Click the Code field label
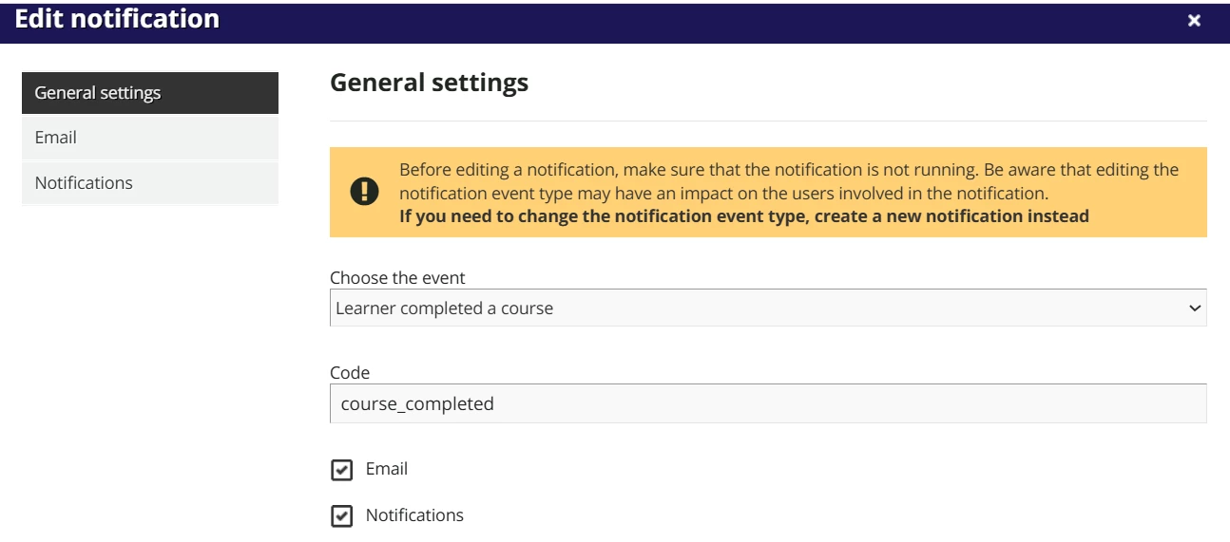 pyautogui.click(x=350, y=373)
